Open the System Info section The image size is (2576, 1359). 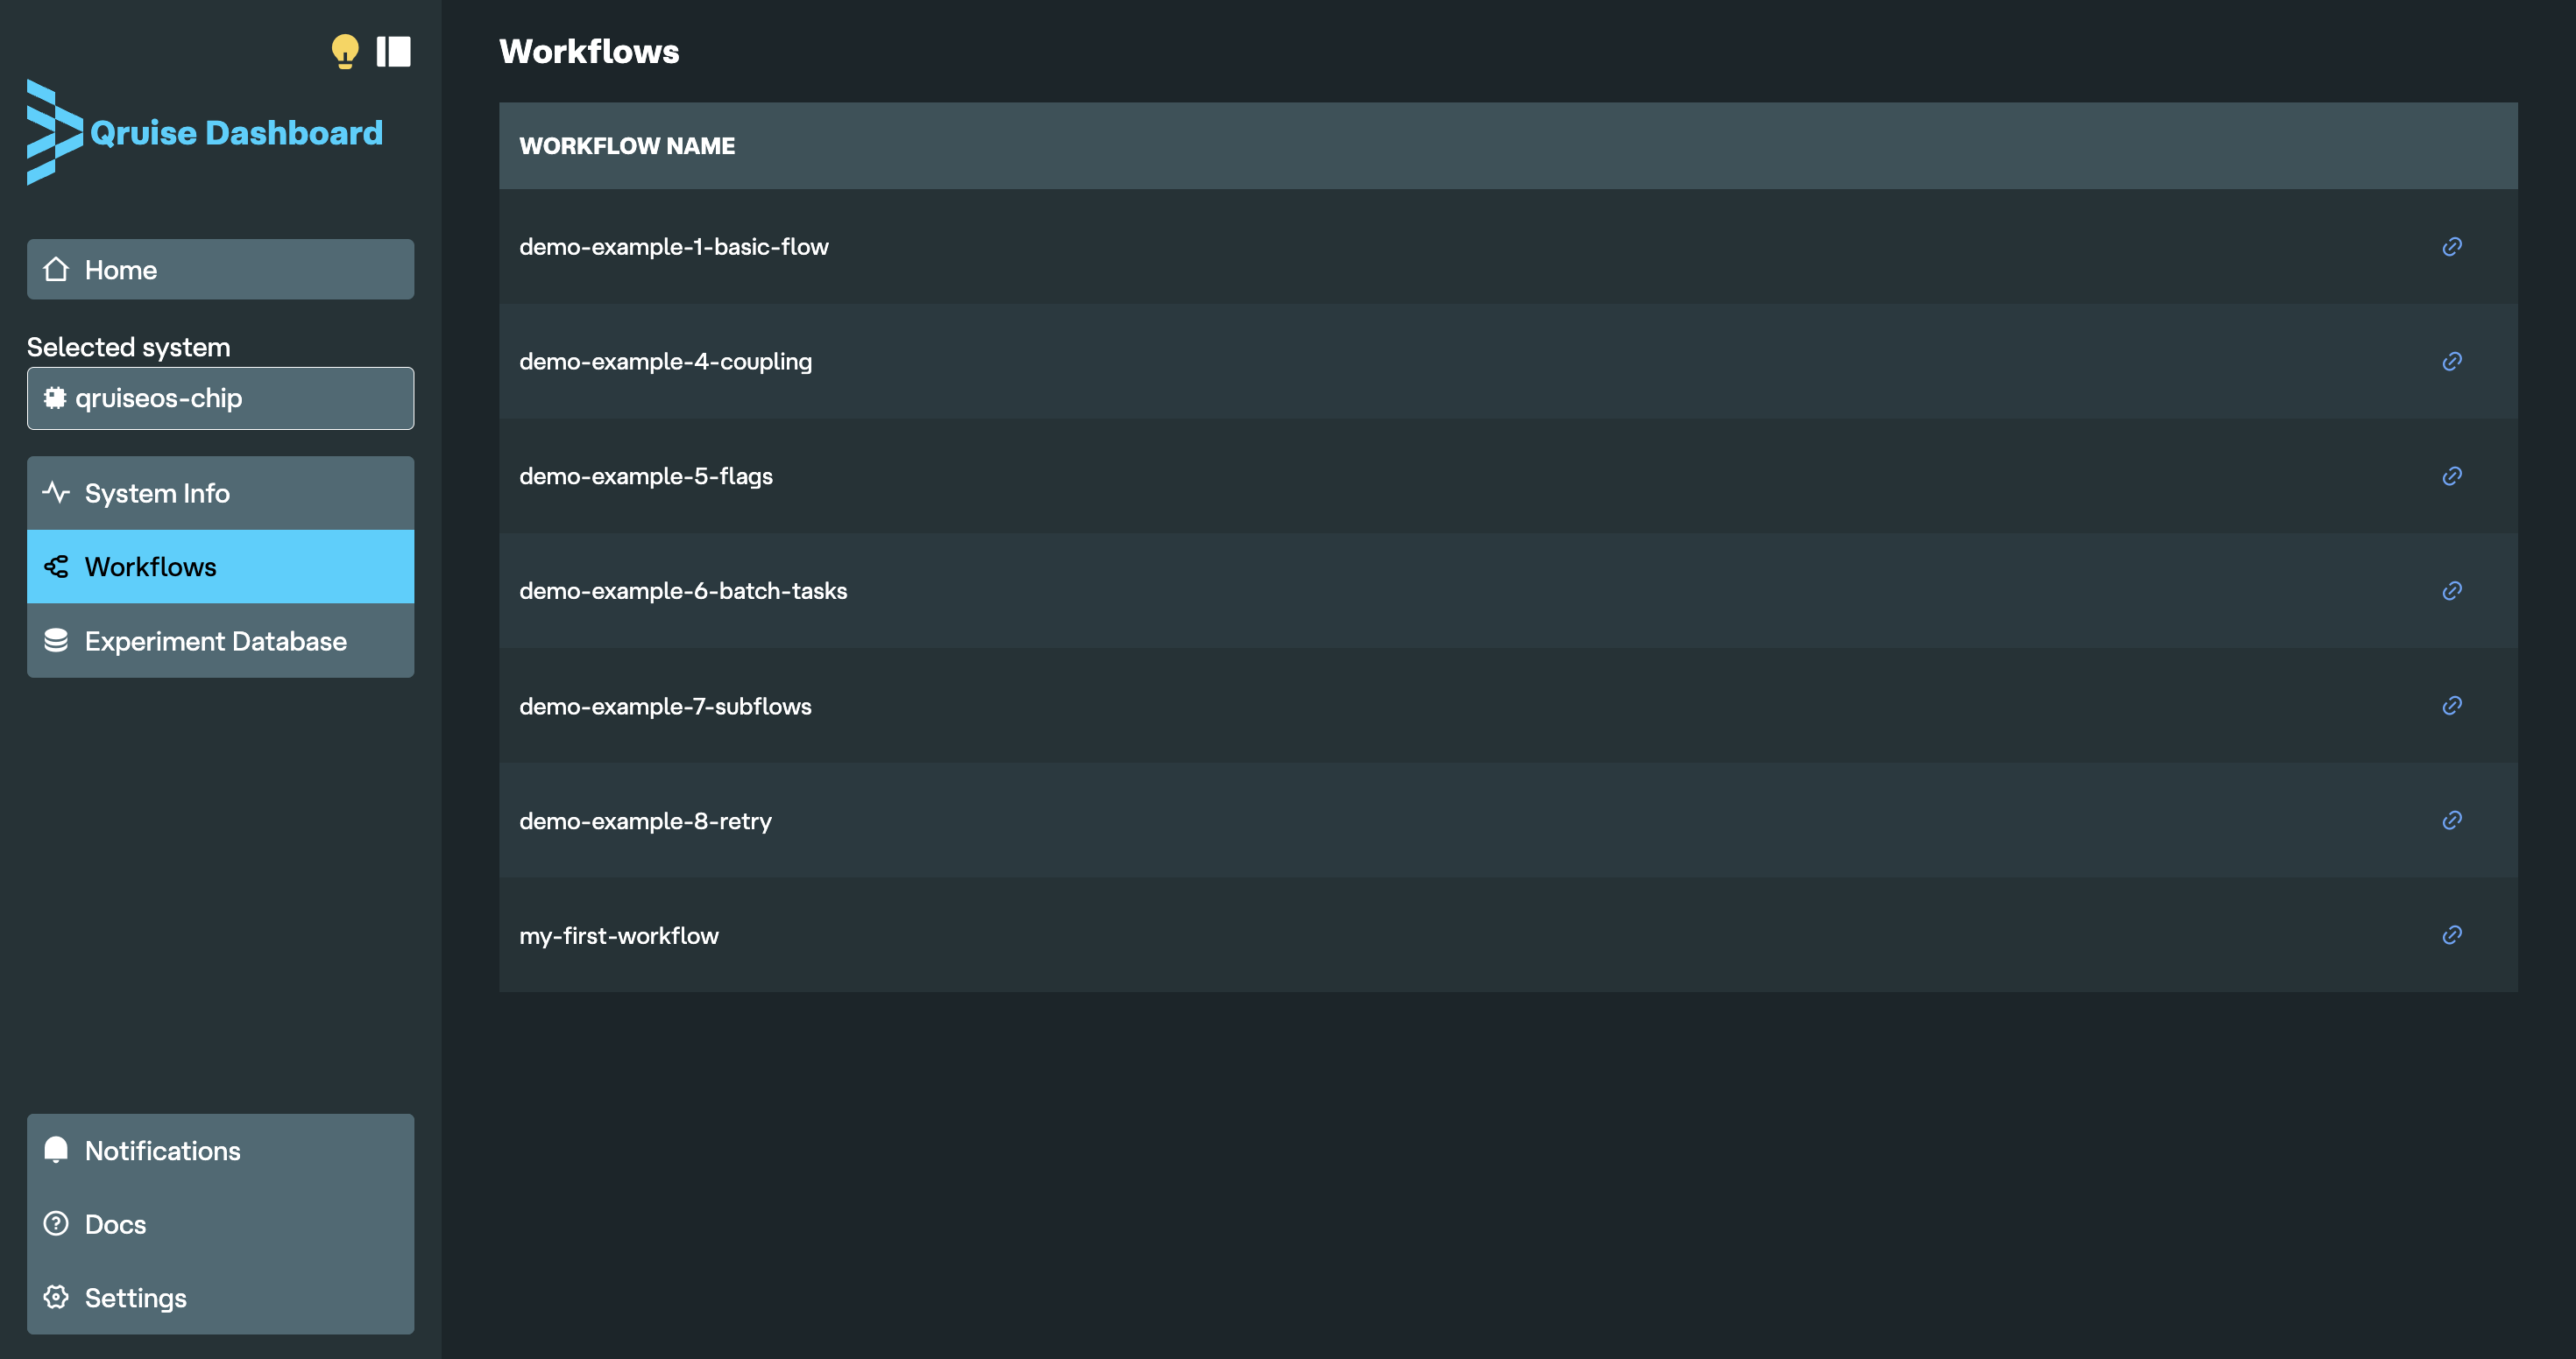pyautogui.click(x=220, y=493)
